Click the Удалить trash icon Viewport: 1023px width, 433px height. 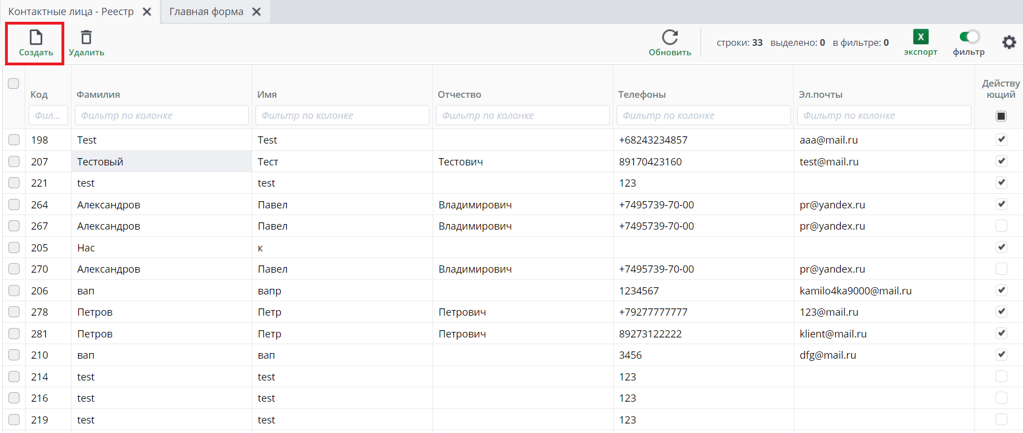pos(86,37)
